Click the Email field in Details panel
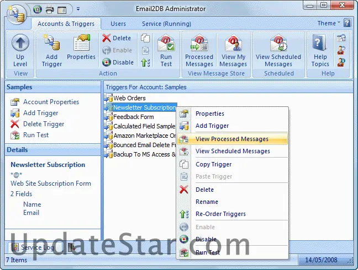This screenshot has height=270, width=358. [x=31, y=213]
